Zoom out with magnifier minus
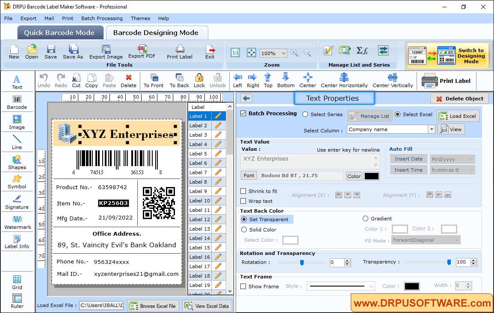 click(308, 53)
